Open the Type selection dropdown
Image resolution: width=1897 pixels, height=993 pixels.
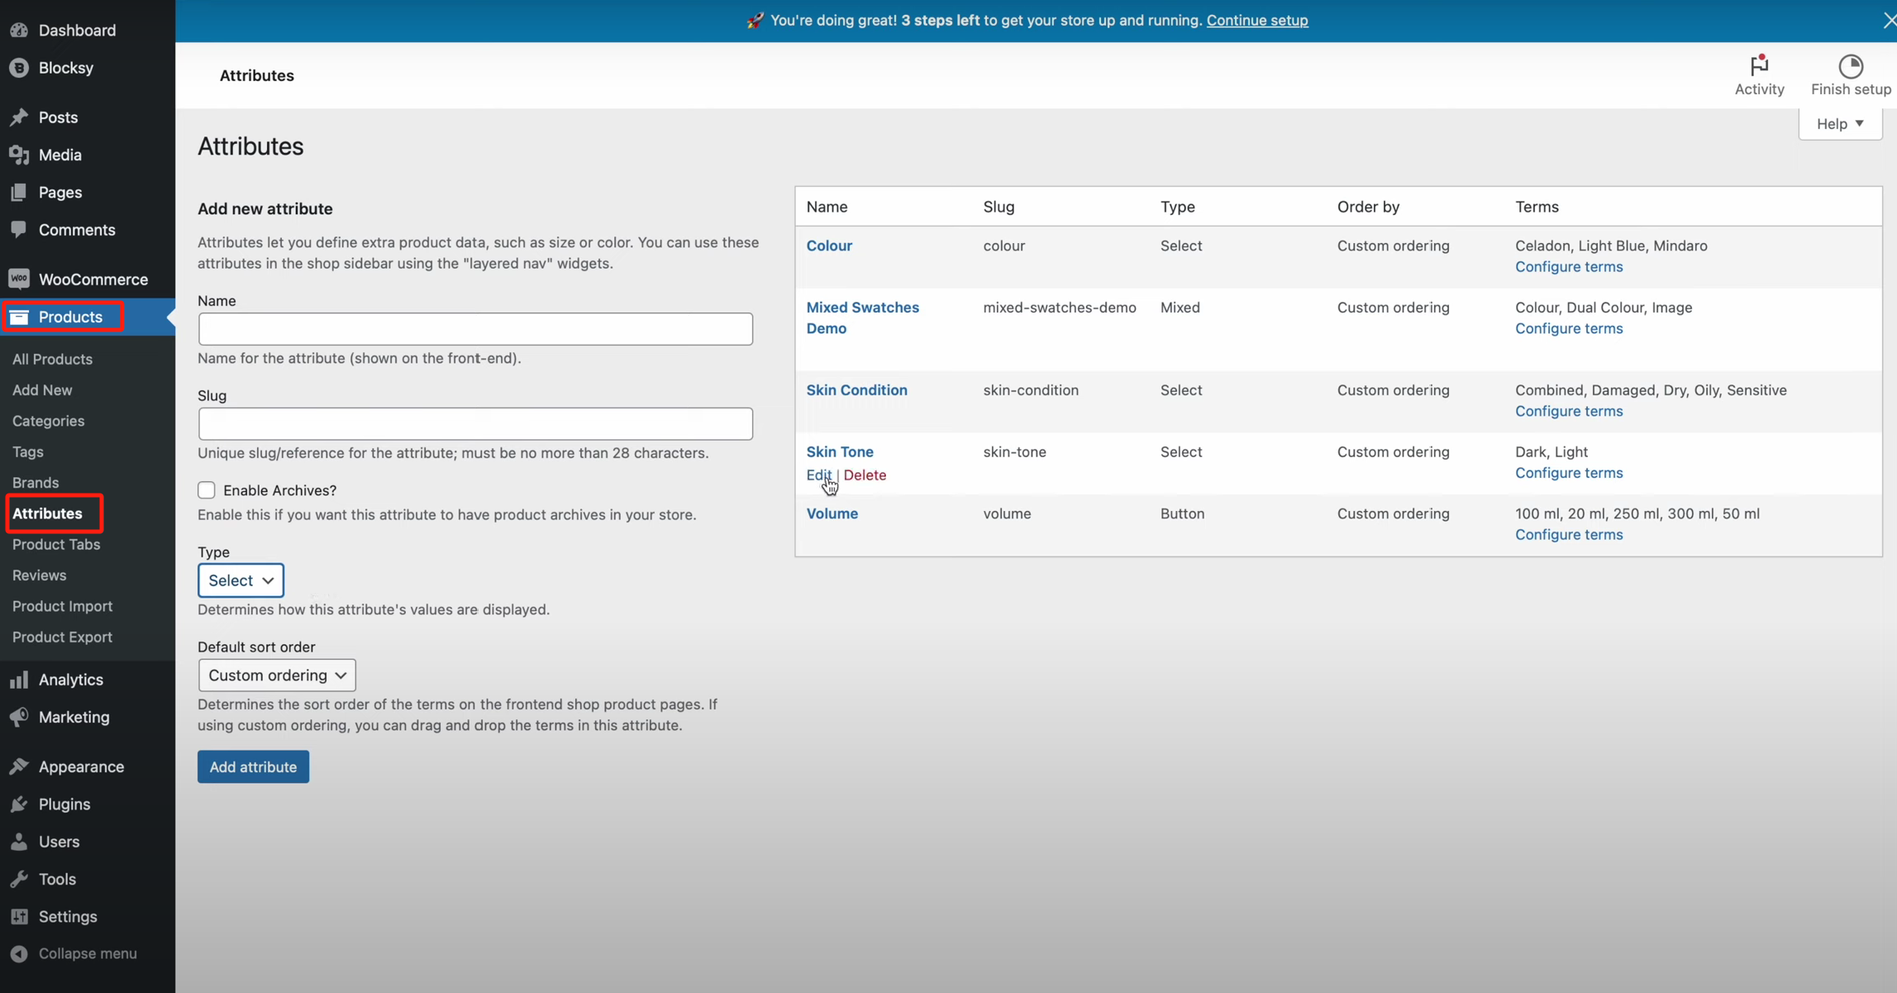240,580
